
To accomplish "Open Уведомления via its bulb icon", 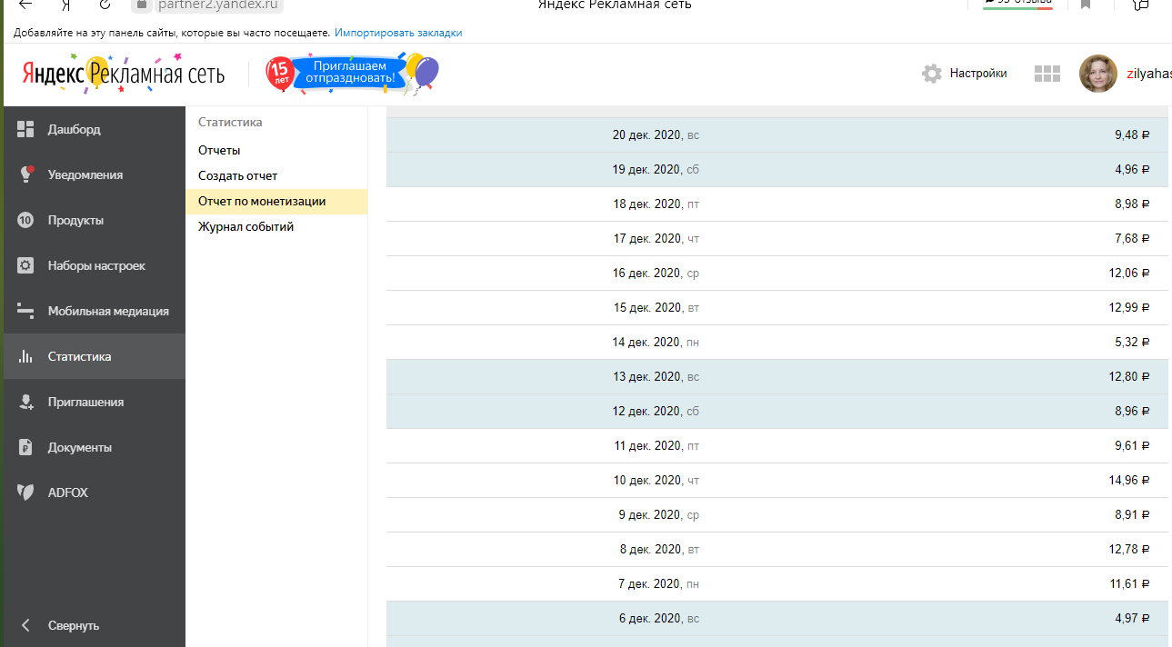I will pyautogui.click(x=25, y=174).
